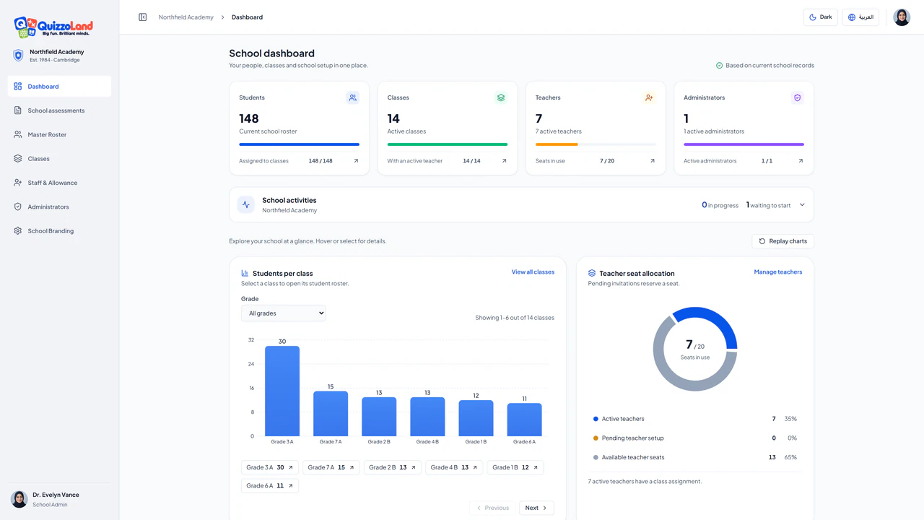
Task: Open the Classes card arrow link
Action: click(x=504, y=161)
